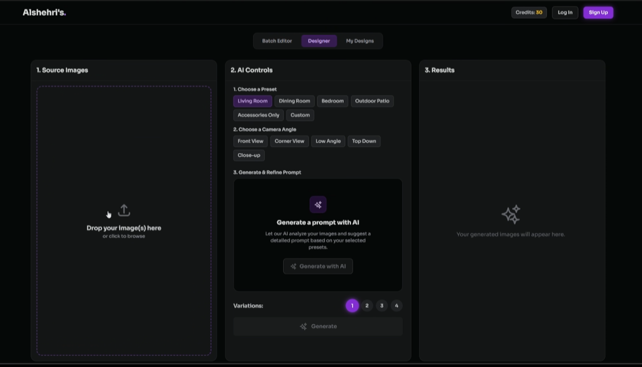642x367 pixels.
Task: Open the My Designs tab
Action: (360, 40)
